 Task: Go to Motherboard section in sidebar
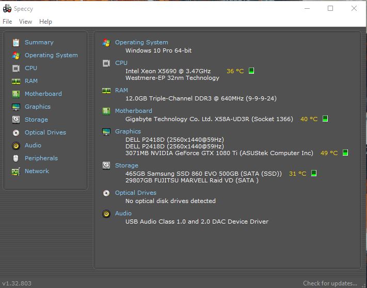43,94
